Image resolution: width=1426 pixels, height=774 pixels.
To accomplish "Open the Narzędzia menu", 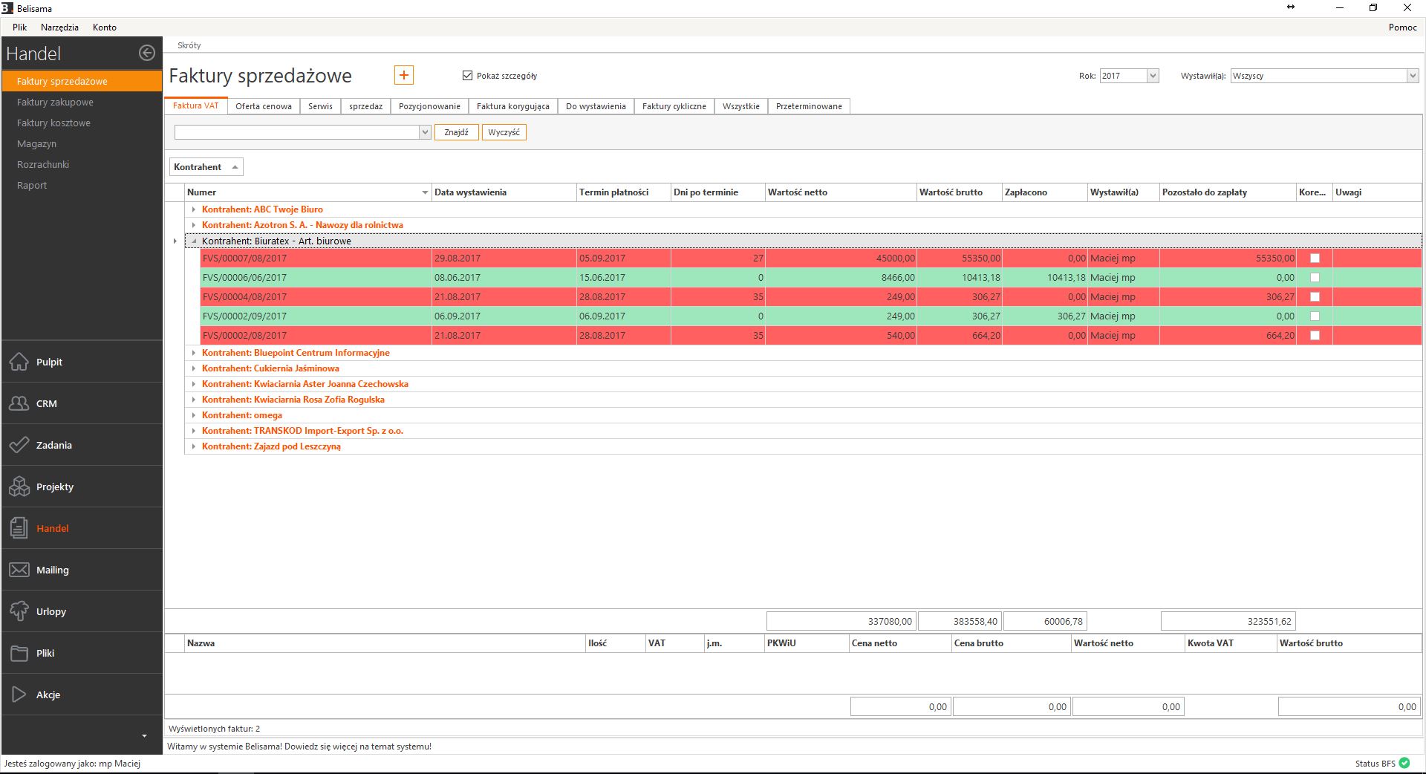I will 59,27.
